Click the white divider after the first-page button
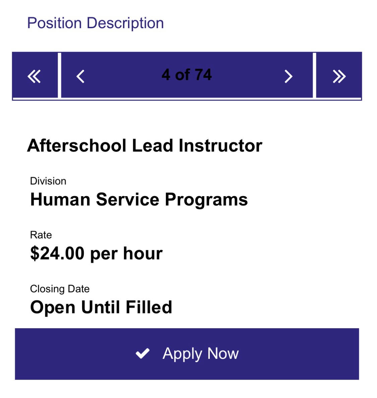This screenshot has height=398, width=377. coord(59,75)
